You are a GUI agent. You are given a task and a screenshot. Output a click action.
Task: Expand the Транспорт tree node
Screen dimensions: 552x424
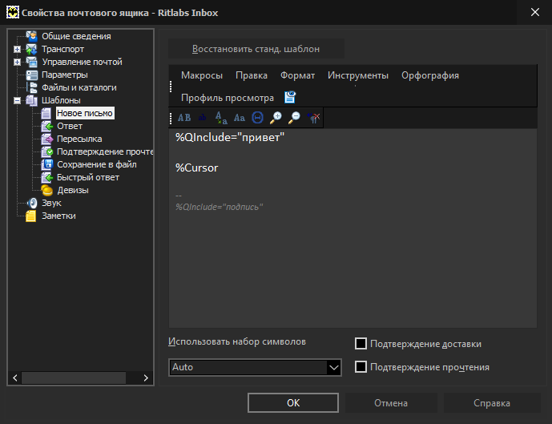[x=17, y=50]
